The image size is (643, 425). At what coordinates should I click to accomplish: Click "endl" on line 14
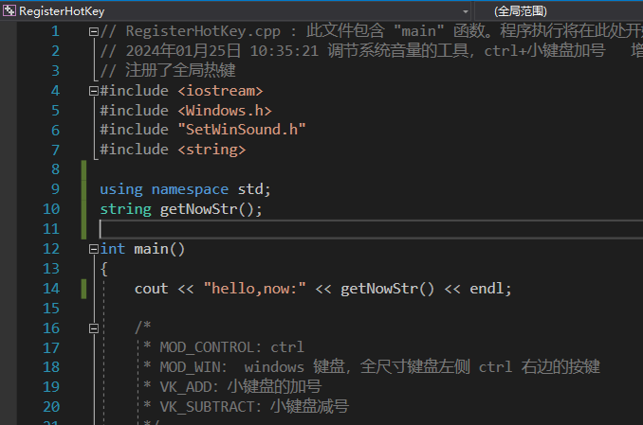click(x=487, y=289)
